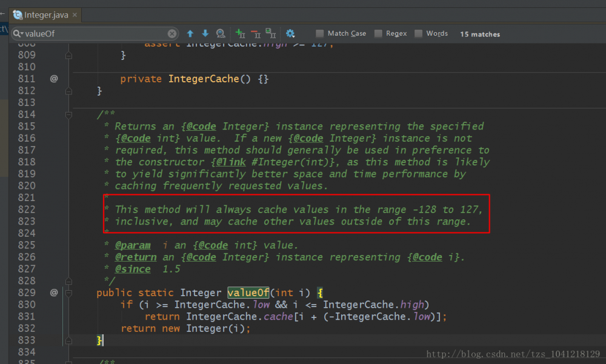Clear the valueOf search text
This screenshot has height=364, width=606.
click(172, 34)
